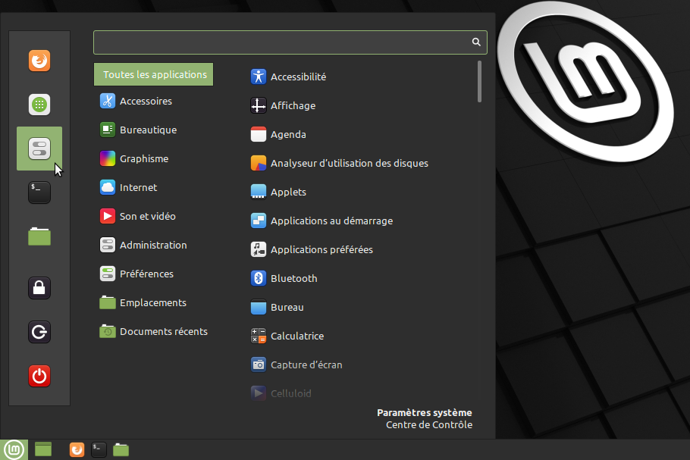
Task: Open the green Files folder in favorites
Action: 39,236
